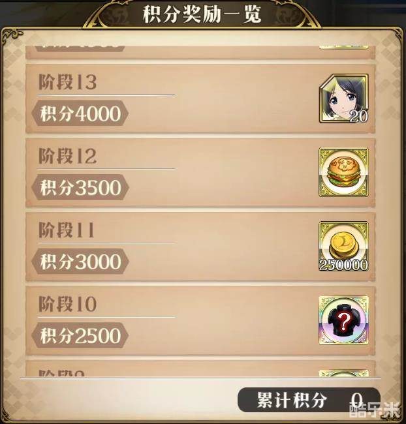Open the mystery armor reward with question mark
Viewport: 406px width, 424px height.
(x=344, y=320)
